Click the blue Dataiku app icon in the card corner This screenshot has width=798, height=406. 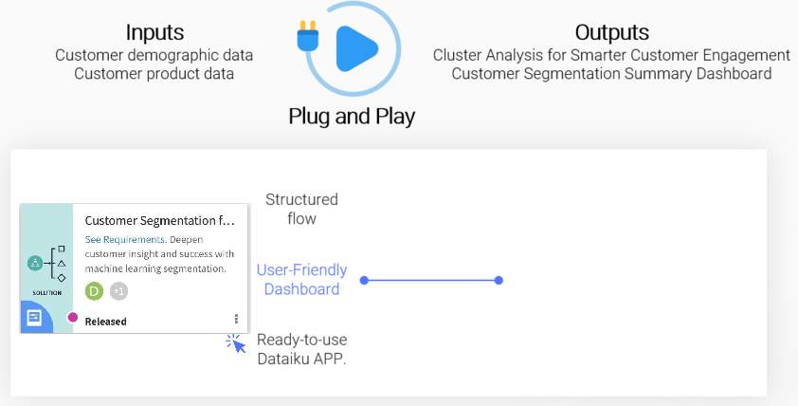(x=35, y=318)
